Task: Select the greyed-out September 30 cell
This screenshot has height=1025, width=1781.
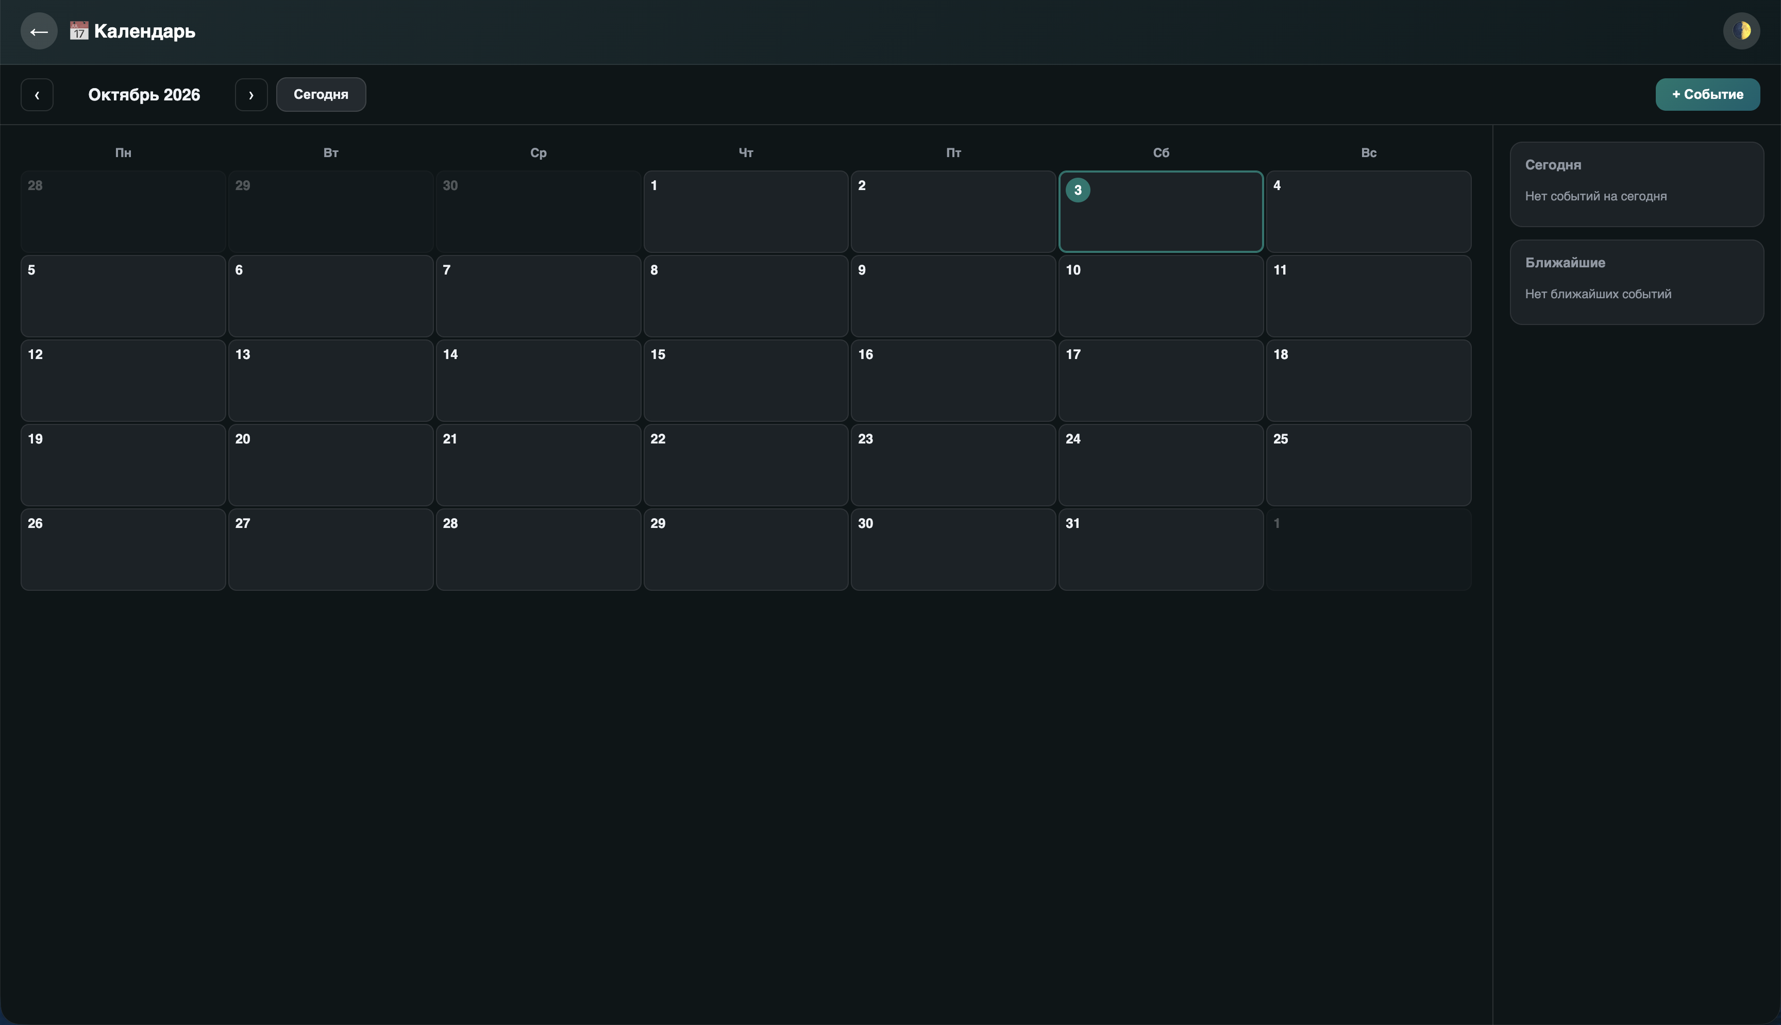Action: (x=538, y=211)
